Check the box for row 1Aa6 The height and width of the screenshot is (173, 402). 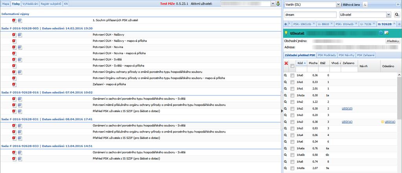[292, 142]
